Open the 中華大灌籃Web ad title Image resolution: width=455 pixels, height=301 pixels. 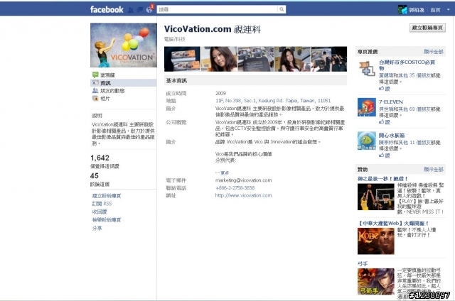(x=392, y=224)
